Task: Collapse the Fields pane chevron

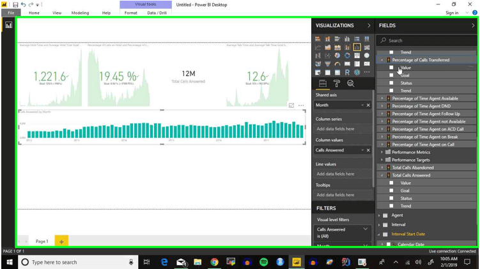Action: click(473, 26)
